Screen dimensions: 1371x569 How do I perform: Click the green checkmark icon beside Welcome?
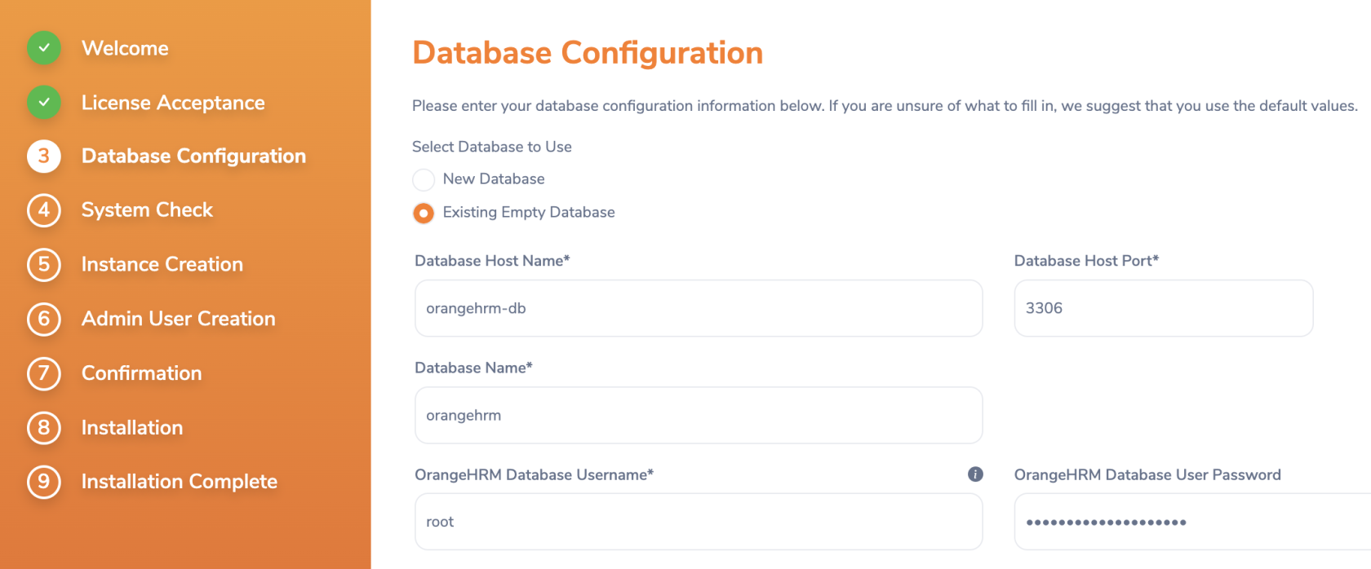[x=44, y=48]
